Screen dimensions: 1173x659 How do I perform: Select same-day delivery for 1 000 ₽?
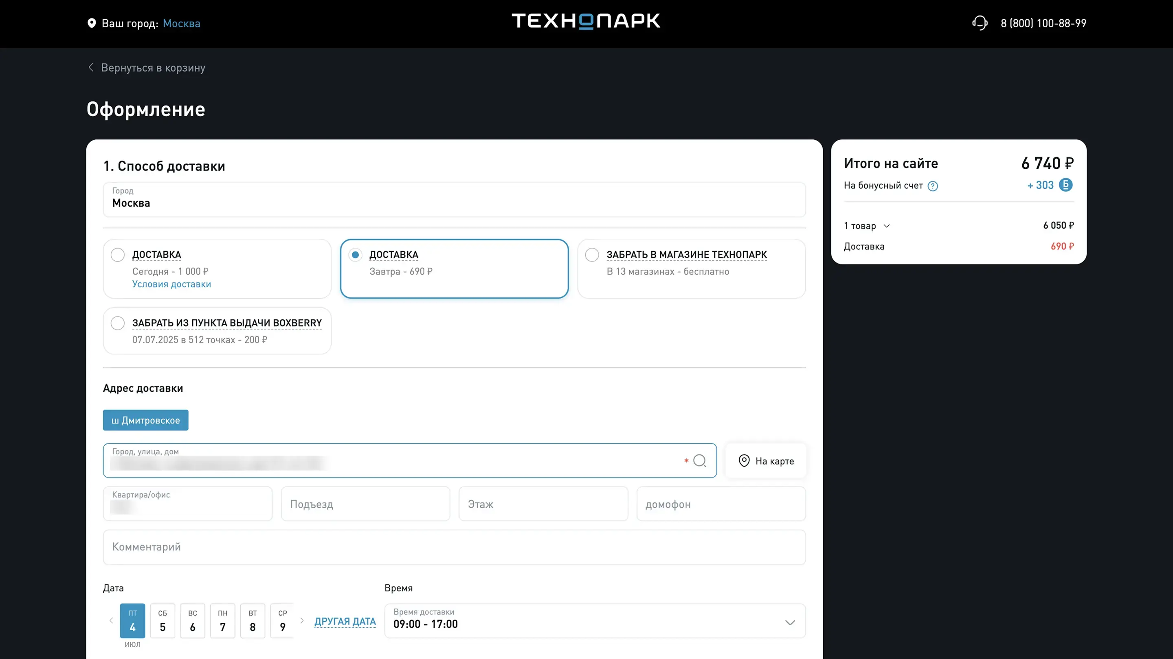(x=117, y=255)
